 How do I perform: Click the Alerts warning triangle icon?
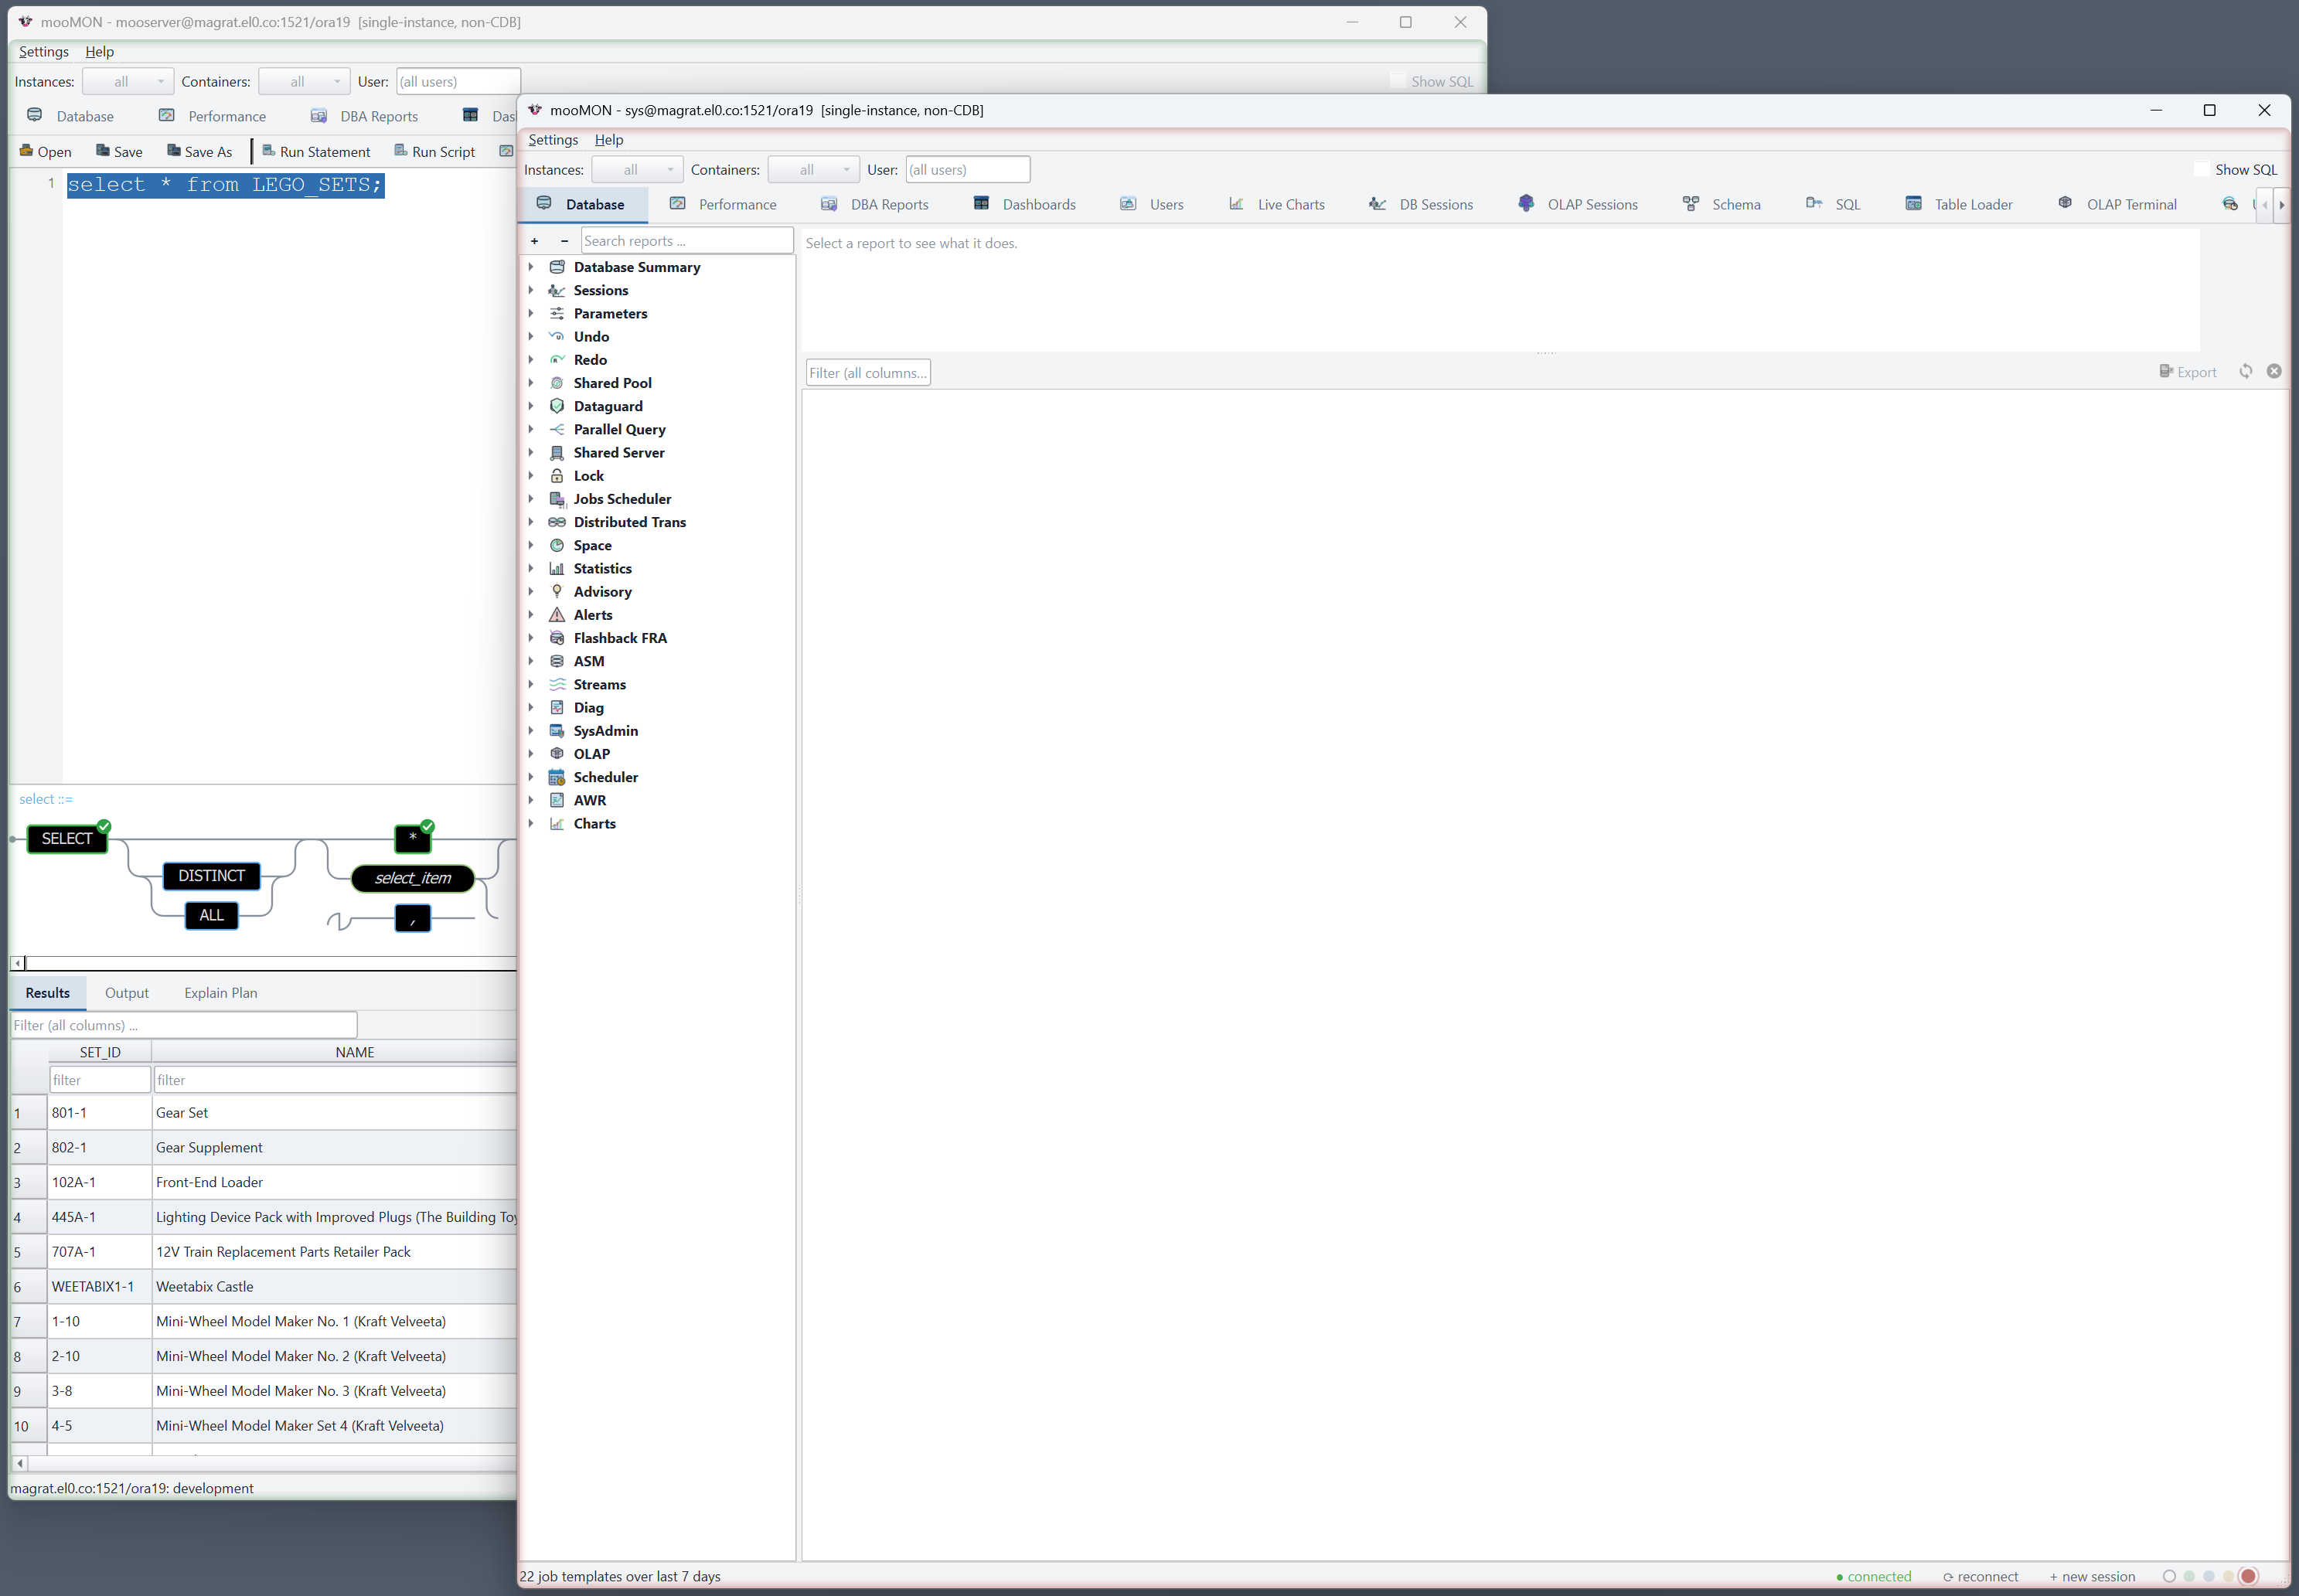click(557, 615)
